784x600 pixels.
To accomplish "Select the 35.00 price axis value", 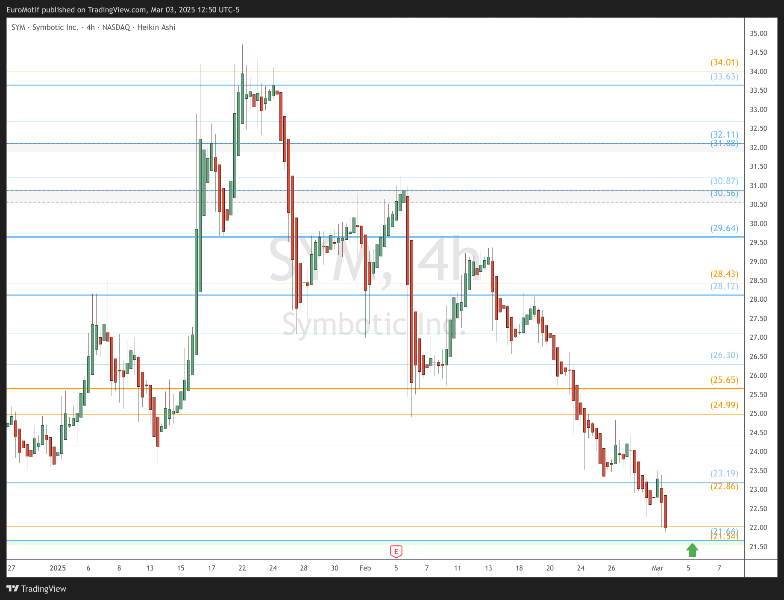I will (758, 33).
